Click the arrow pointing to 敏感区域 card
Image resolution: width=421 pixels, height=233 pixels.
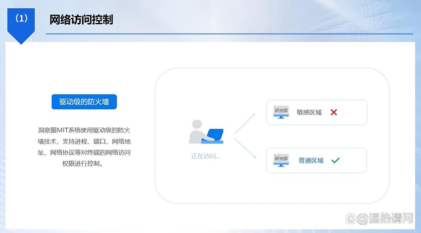coord(245,124)
